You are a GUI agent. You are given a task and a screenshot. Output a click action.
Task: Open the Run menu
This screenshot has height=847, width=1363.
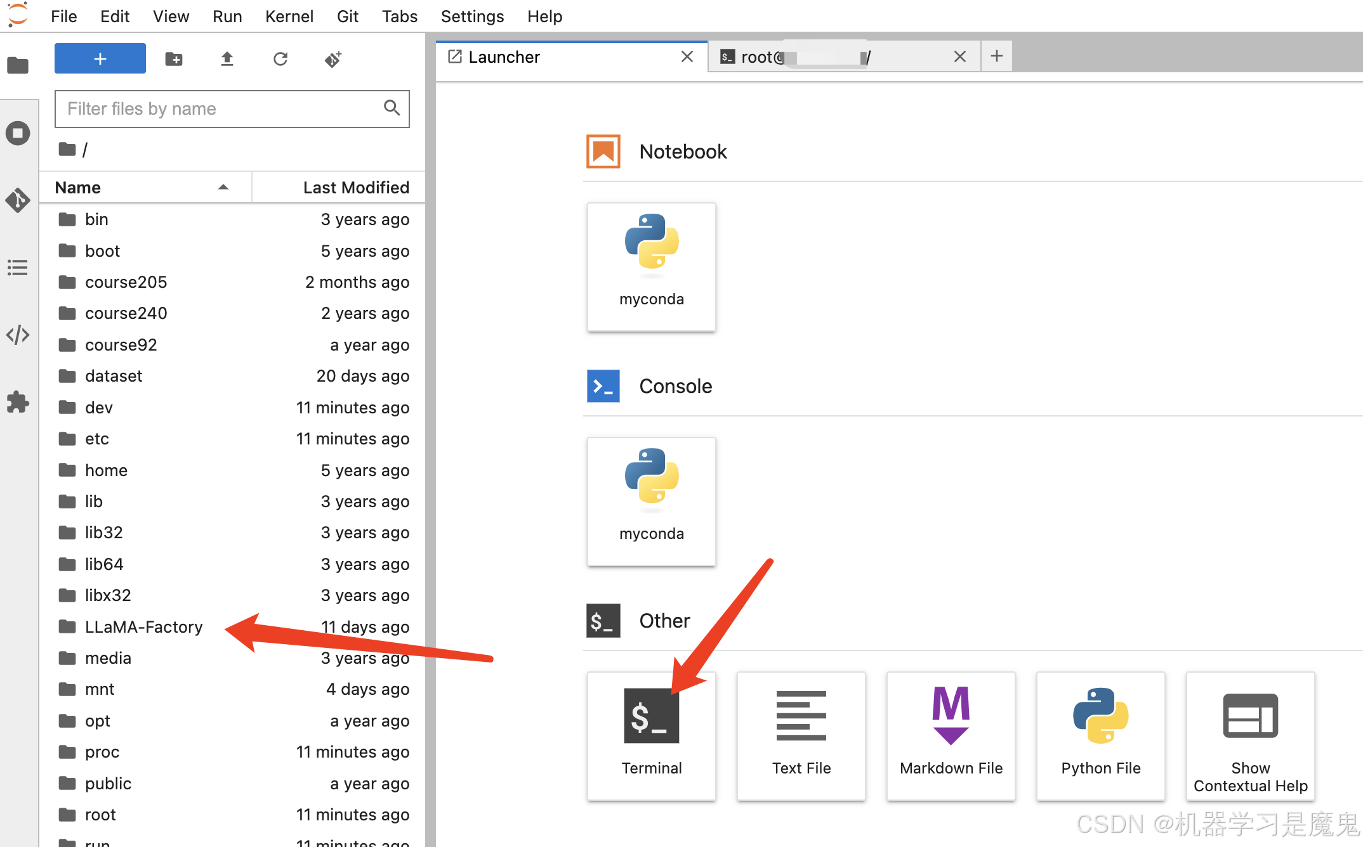tap(227, 16)
